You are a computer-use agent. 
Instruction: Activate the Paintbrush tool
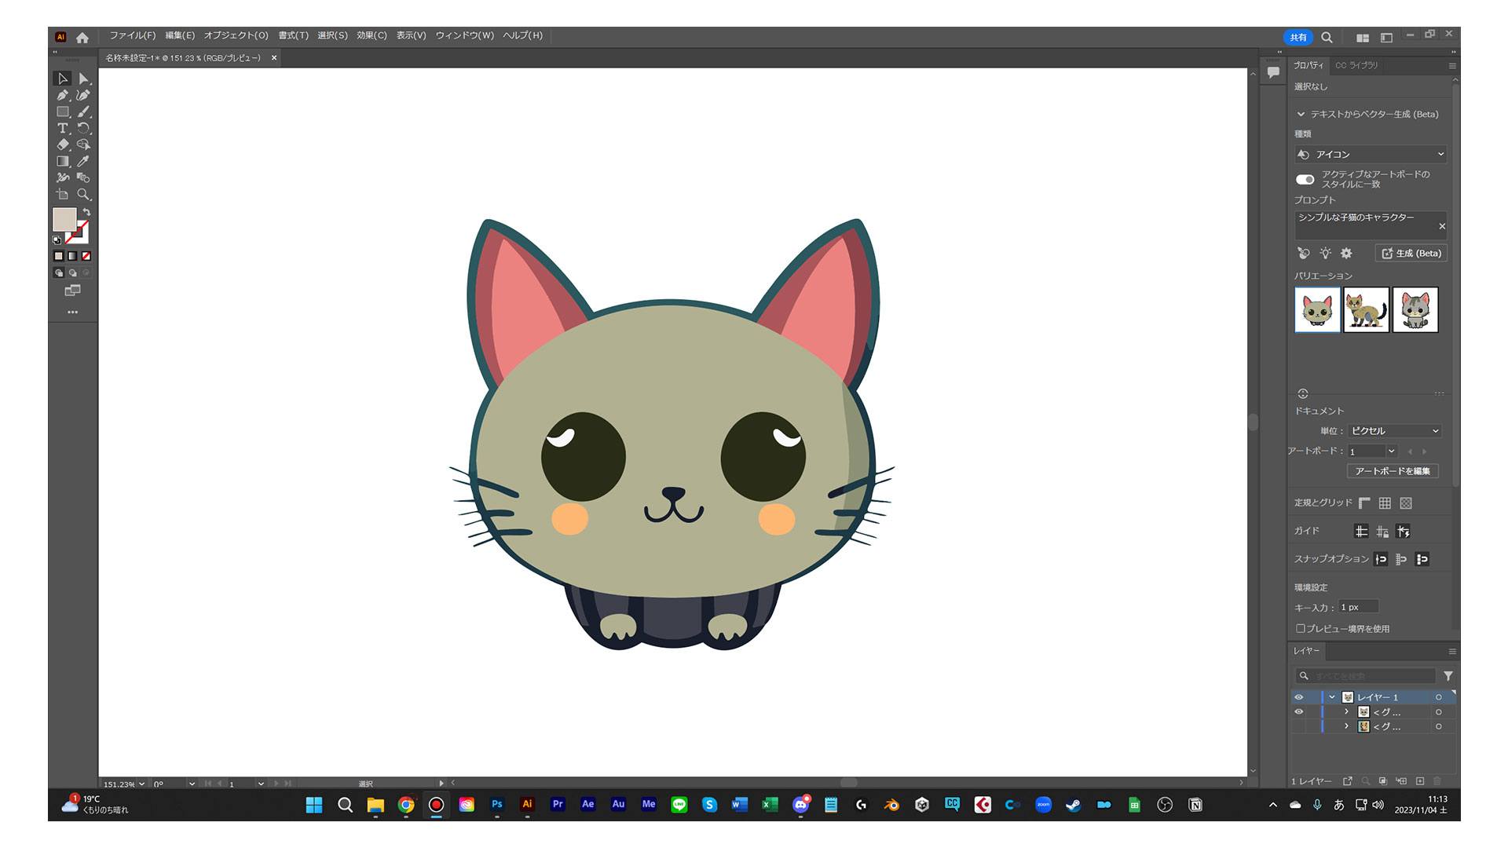point(83,111)
